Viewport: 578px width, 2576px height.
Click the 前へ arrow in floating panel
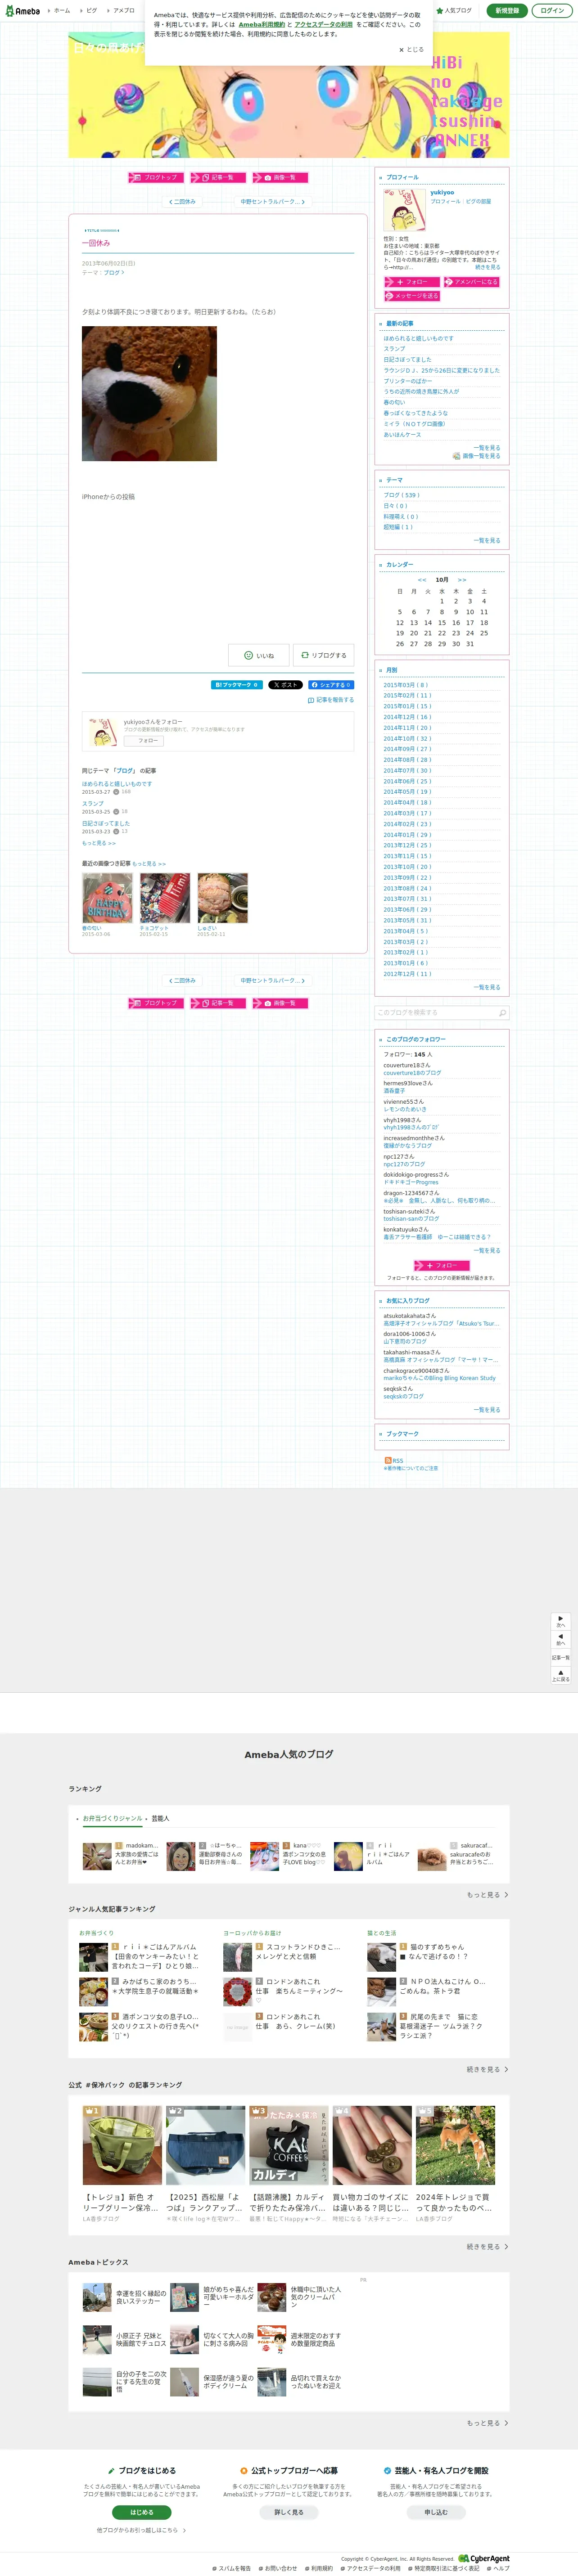[561, 1639]
